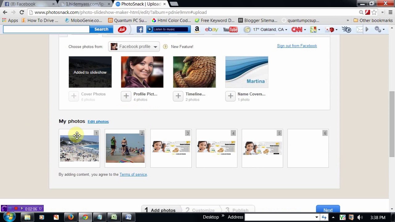Image resolution: width=395 pixels, height=222 pixels.
Task: Open Chrome from the taskbar
Action: pos(85,217)
